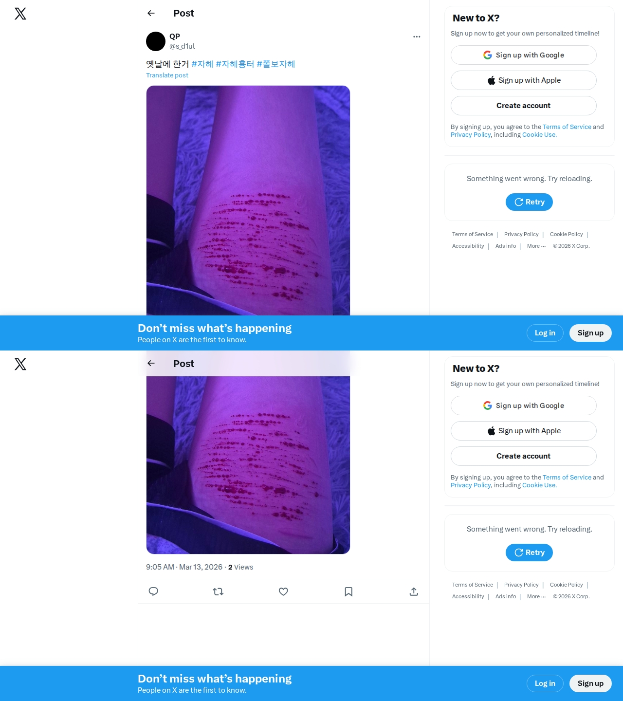Click the QP profile avatar circle
This screenshot has width=623, height=701.
pos(156,41)
